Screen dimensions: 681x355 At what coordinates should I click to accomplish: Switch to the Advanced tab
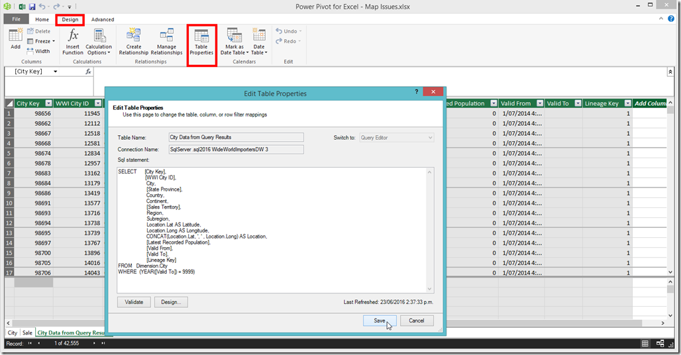coord(103,19)
